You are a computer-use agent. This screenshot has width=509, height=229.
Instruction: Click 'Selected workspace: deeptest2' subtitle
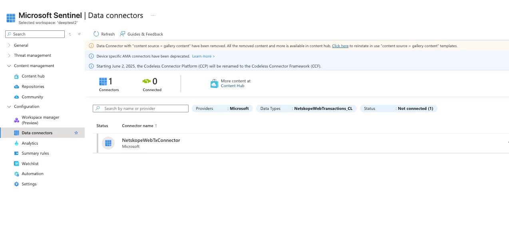pyautogui.click(x=48, y=23)
